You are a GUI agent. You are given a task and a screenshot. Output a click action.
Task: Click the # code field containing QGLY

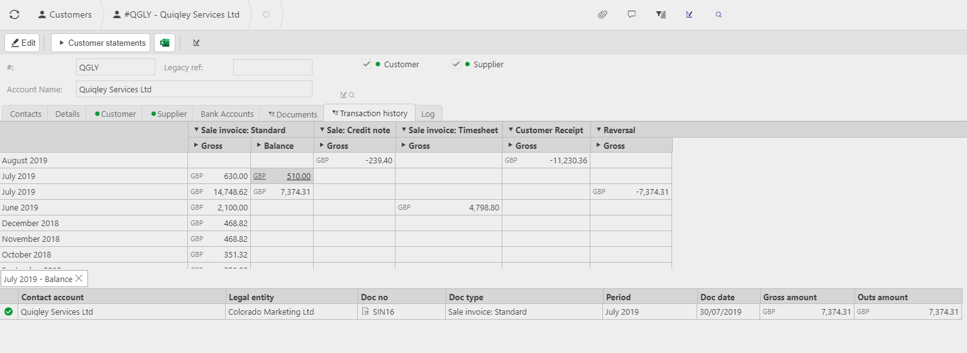click(115, 67)
